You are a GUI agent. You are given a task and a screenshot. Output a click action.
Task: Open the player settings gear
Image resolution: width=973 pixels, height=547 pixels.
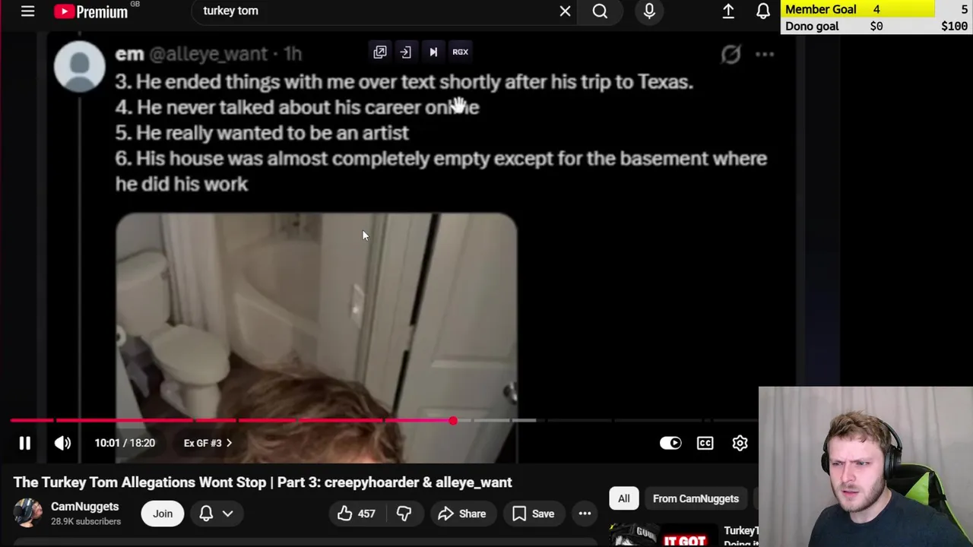[x=740, y=443]
